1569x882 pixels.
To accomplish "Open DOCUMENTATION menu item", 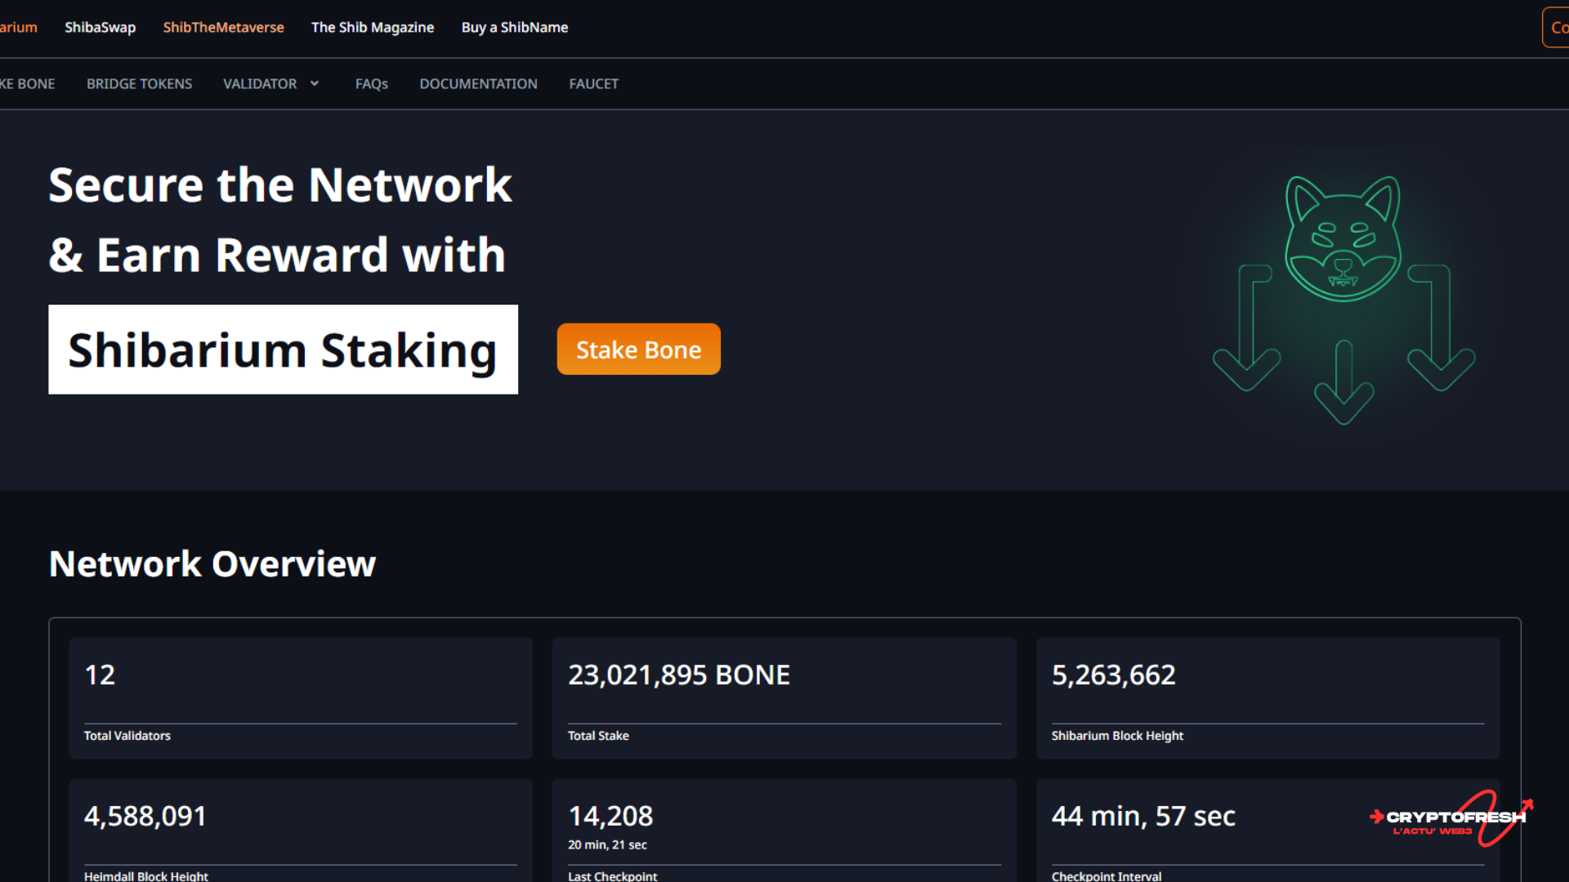I will click(478, 83).
